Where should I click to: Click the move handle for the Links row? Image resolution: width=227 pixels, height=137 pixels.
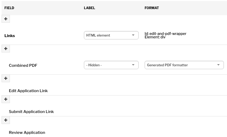(6, 19)
